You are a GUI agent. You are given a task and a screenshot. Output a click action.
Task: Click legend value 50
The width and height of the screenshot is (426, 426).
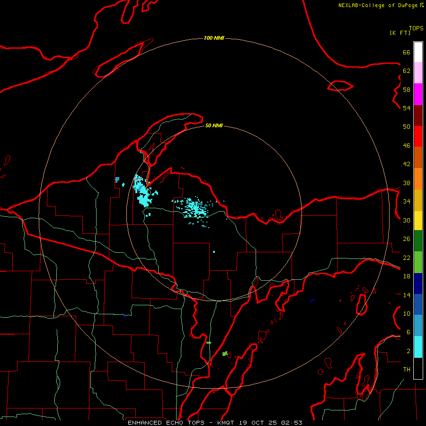point(407,127)
